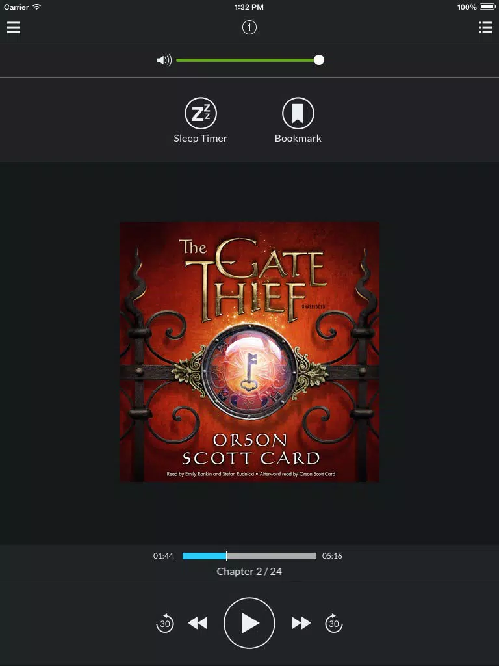Seek within the gray progress bar portion
The width and height of the screenshot is (499, 666).
pos(272,556)
